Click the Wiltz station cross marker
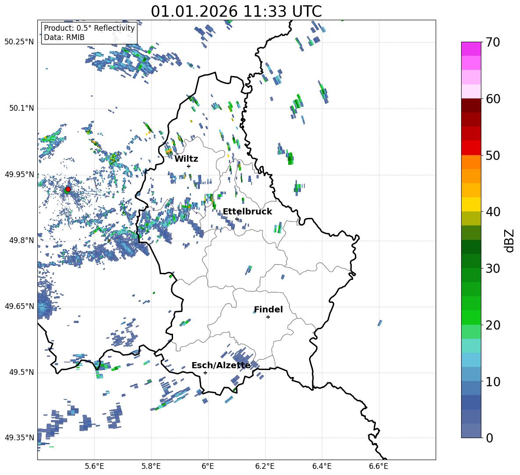 188,166
